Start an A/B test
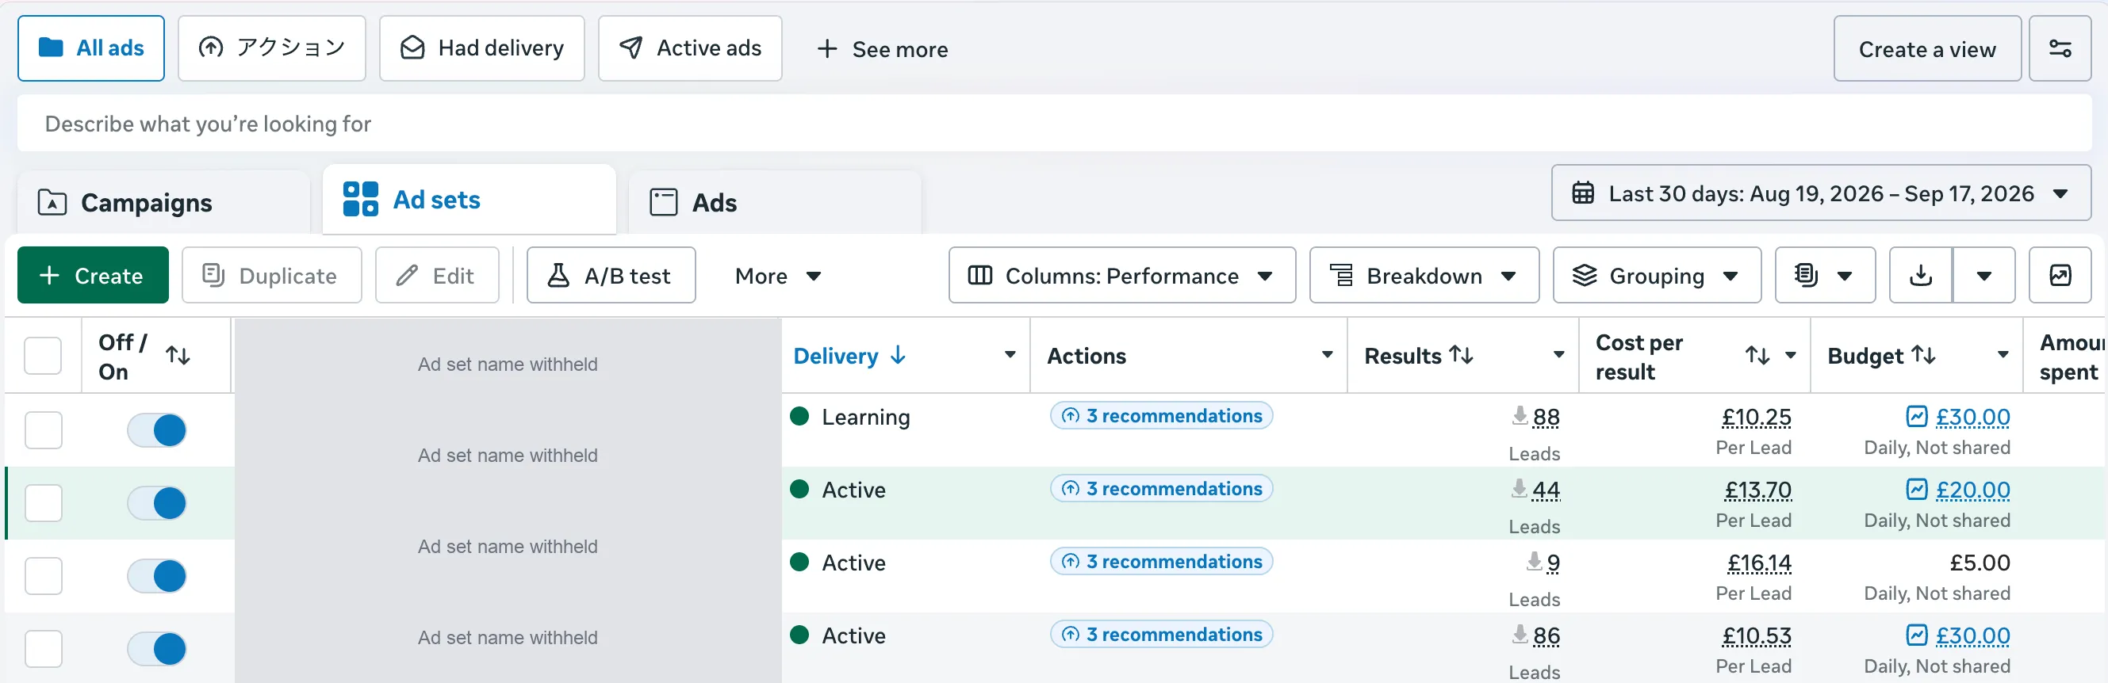 pyautogui.click(x=611, y=276)
